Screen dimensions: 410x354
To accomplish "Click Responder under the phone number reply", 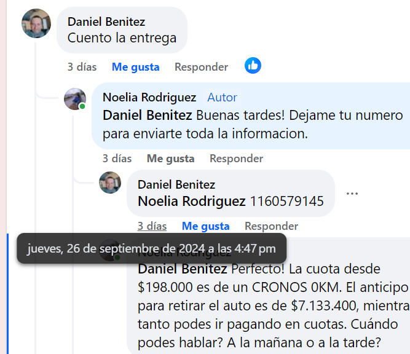I will coord(271,226).
